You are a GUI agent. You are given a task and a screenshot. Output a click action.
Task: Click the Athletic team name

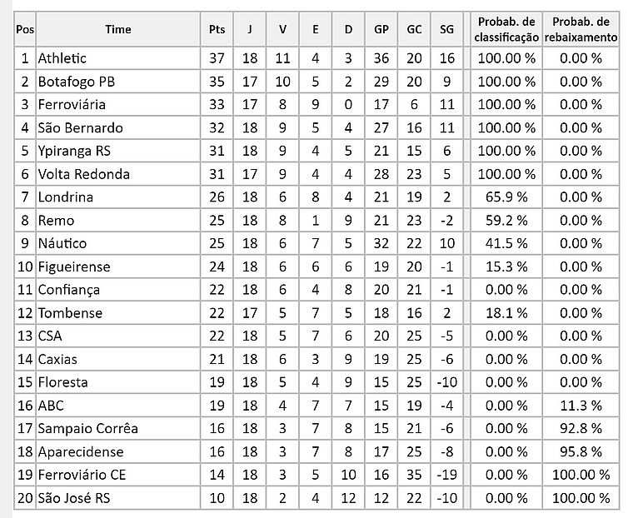point(62,58)
